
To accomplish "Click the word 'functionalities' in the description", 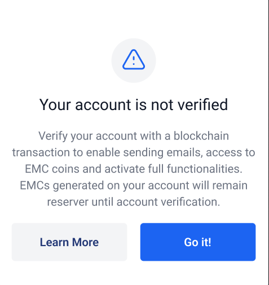I will pos(205,169).
